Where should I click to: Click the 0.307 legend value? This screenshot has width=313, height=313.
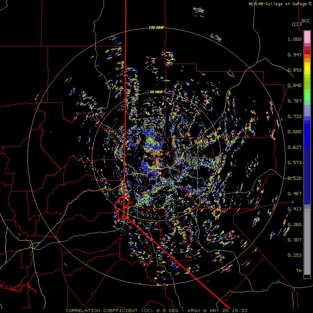(295, 240)
